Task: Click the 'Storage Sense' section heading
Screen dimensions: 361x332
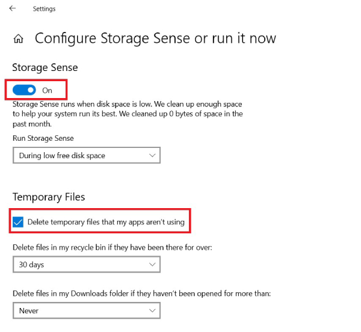Action: [x=45, y=67]
